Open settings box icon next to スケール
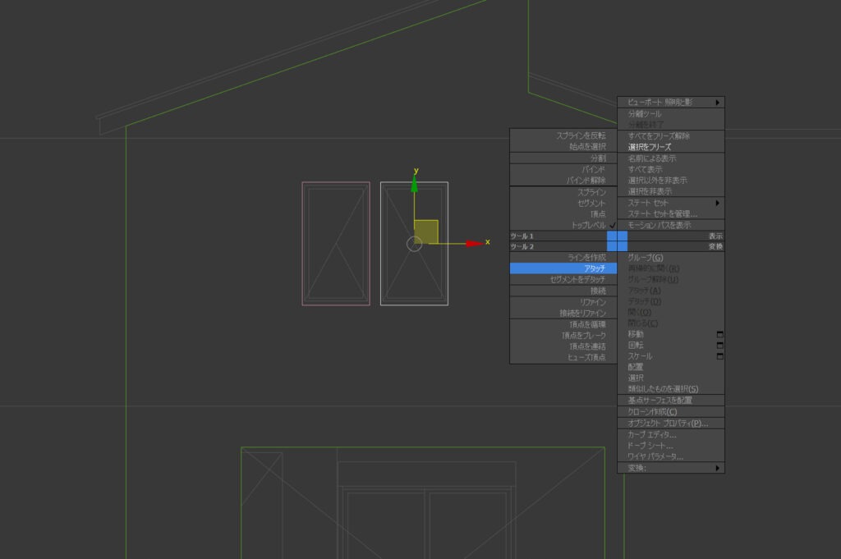Screen dimensions: 841x559 tap(719, 356)
